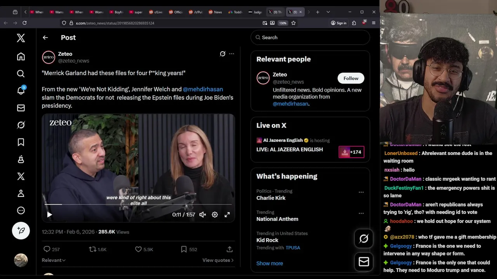The height and width of the screenshot is (279, 497).
Task: Open @mehdirhasan mention in post text
Action: [x=203, y=89]
